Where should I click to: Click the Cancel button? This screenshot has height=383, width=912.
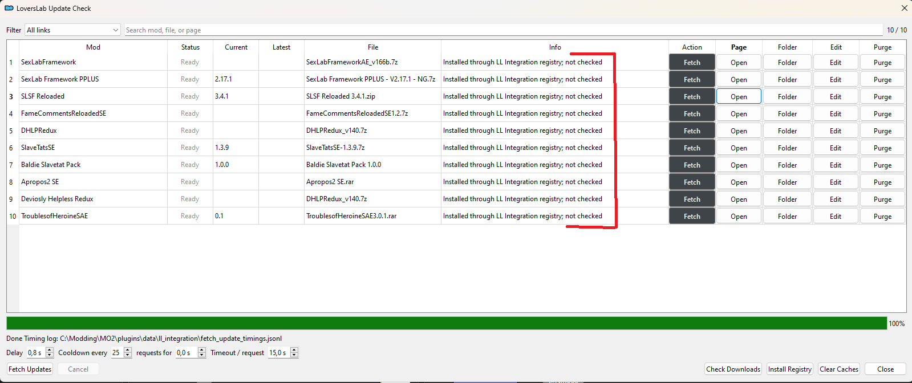78,369
